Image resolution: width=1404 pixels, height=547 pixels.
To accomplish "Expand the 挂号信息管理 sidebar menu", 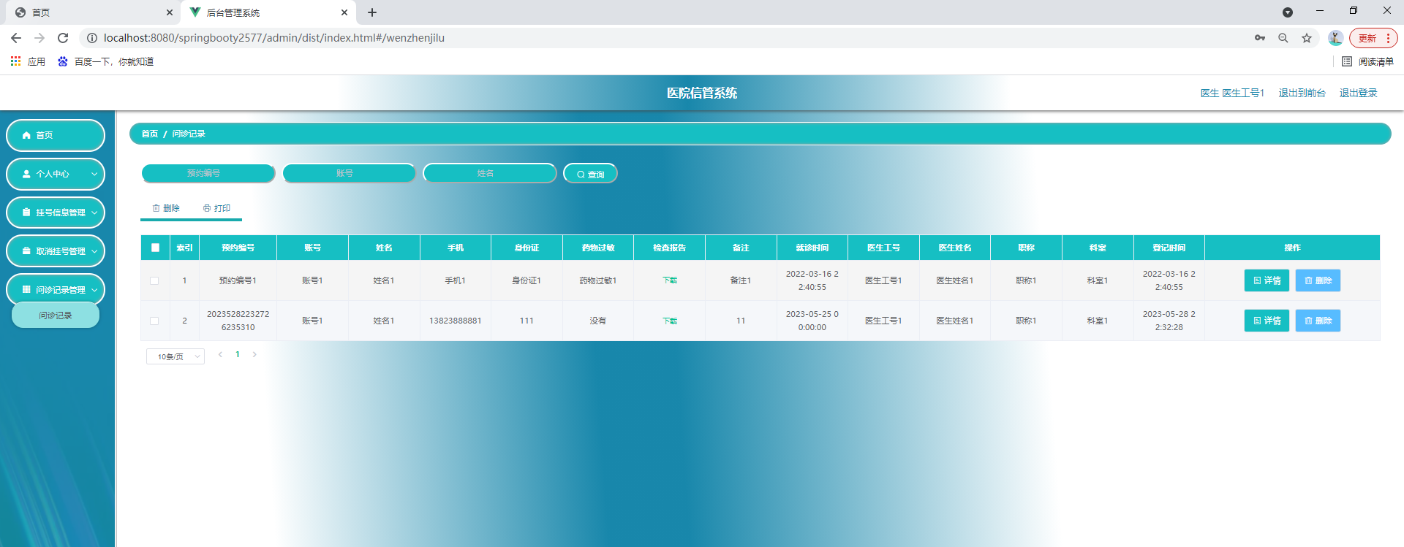I will pyautogui.click(x=56, y=213).
